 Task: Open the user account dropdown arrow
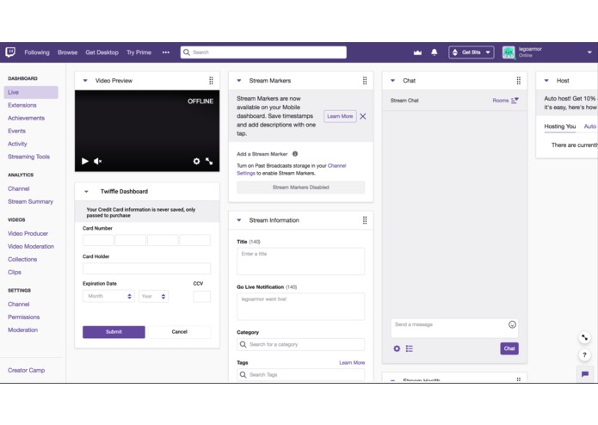tap(589, 52)
